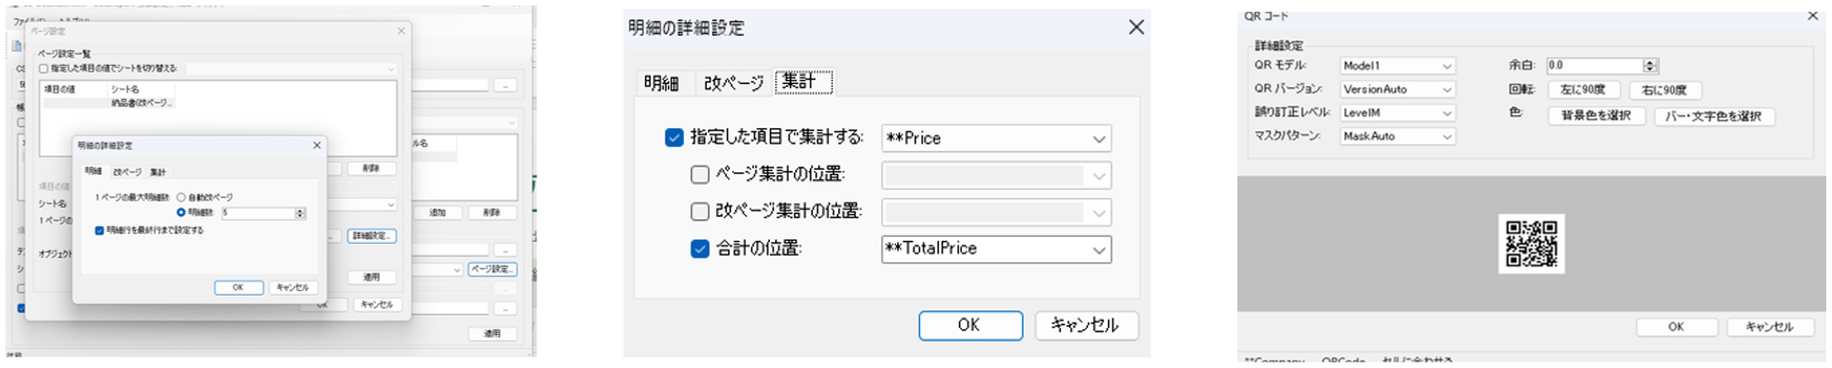The image size is (1832, 368).
Task: Click OK in QR コード dialog
Action: tap(1676, 327)
